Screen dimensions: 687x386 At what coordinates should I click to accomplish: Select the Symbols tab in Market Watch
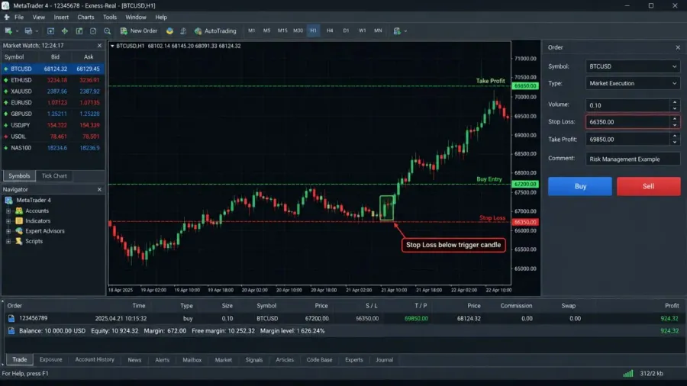[19, 175]
